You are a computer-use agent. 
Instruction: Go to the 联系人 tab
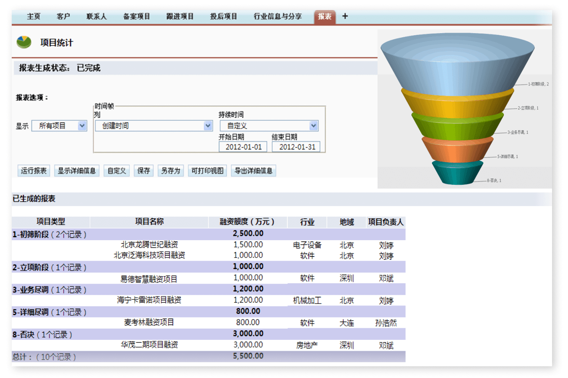96,16
